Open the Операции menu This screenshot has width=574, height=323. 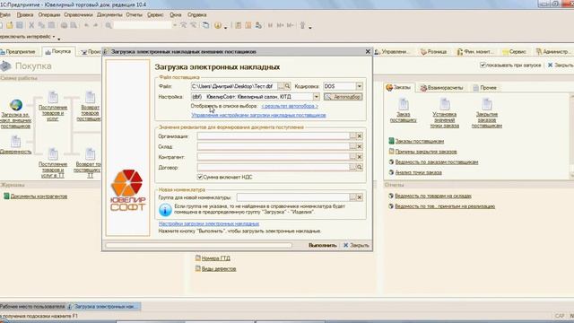[49, 15]
